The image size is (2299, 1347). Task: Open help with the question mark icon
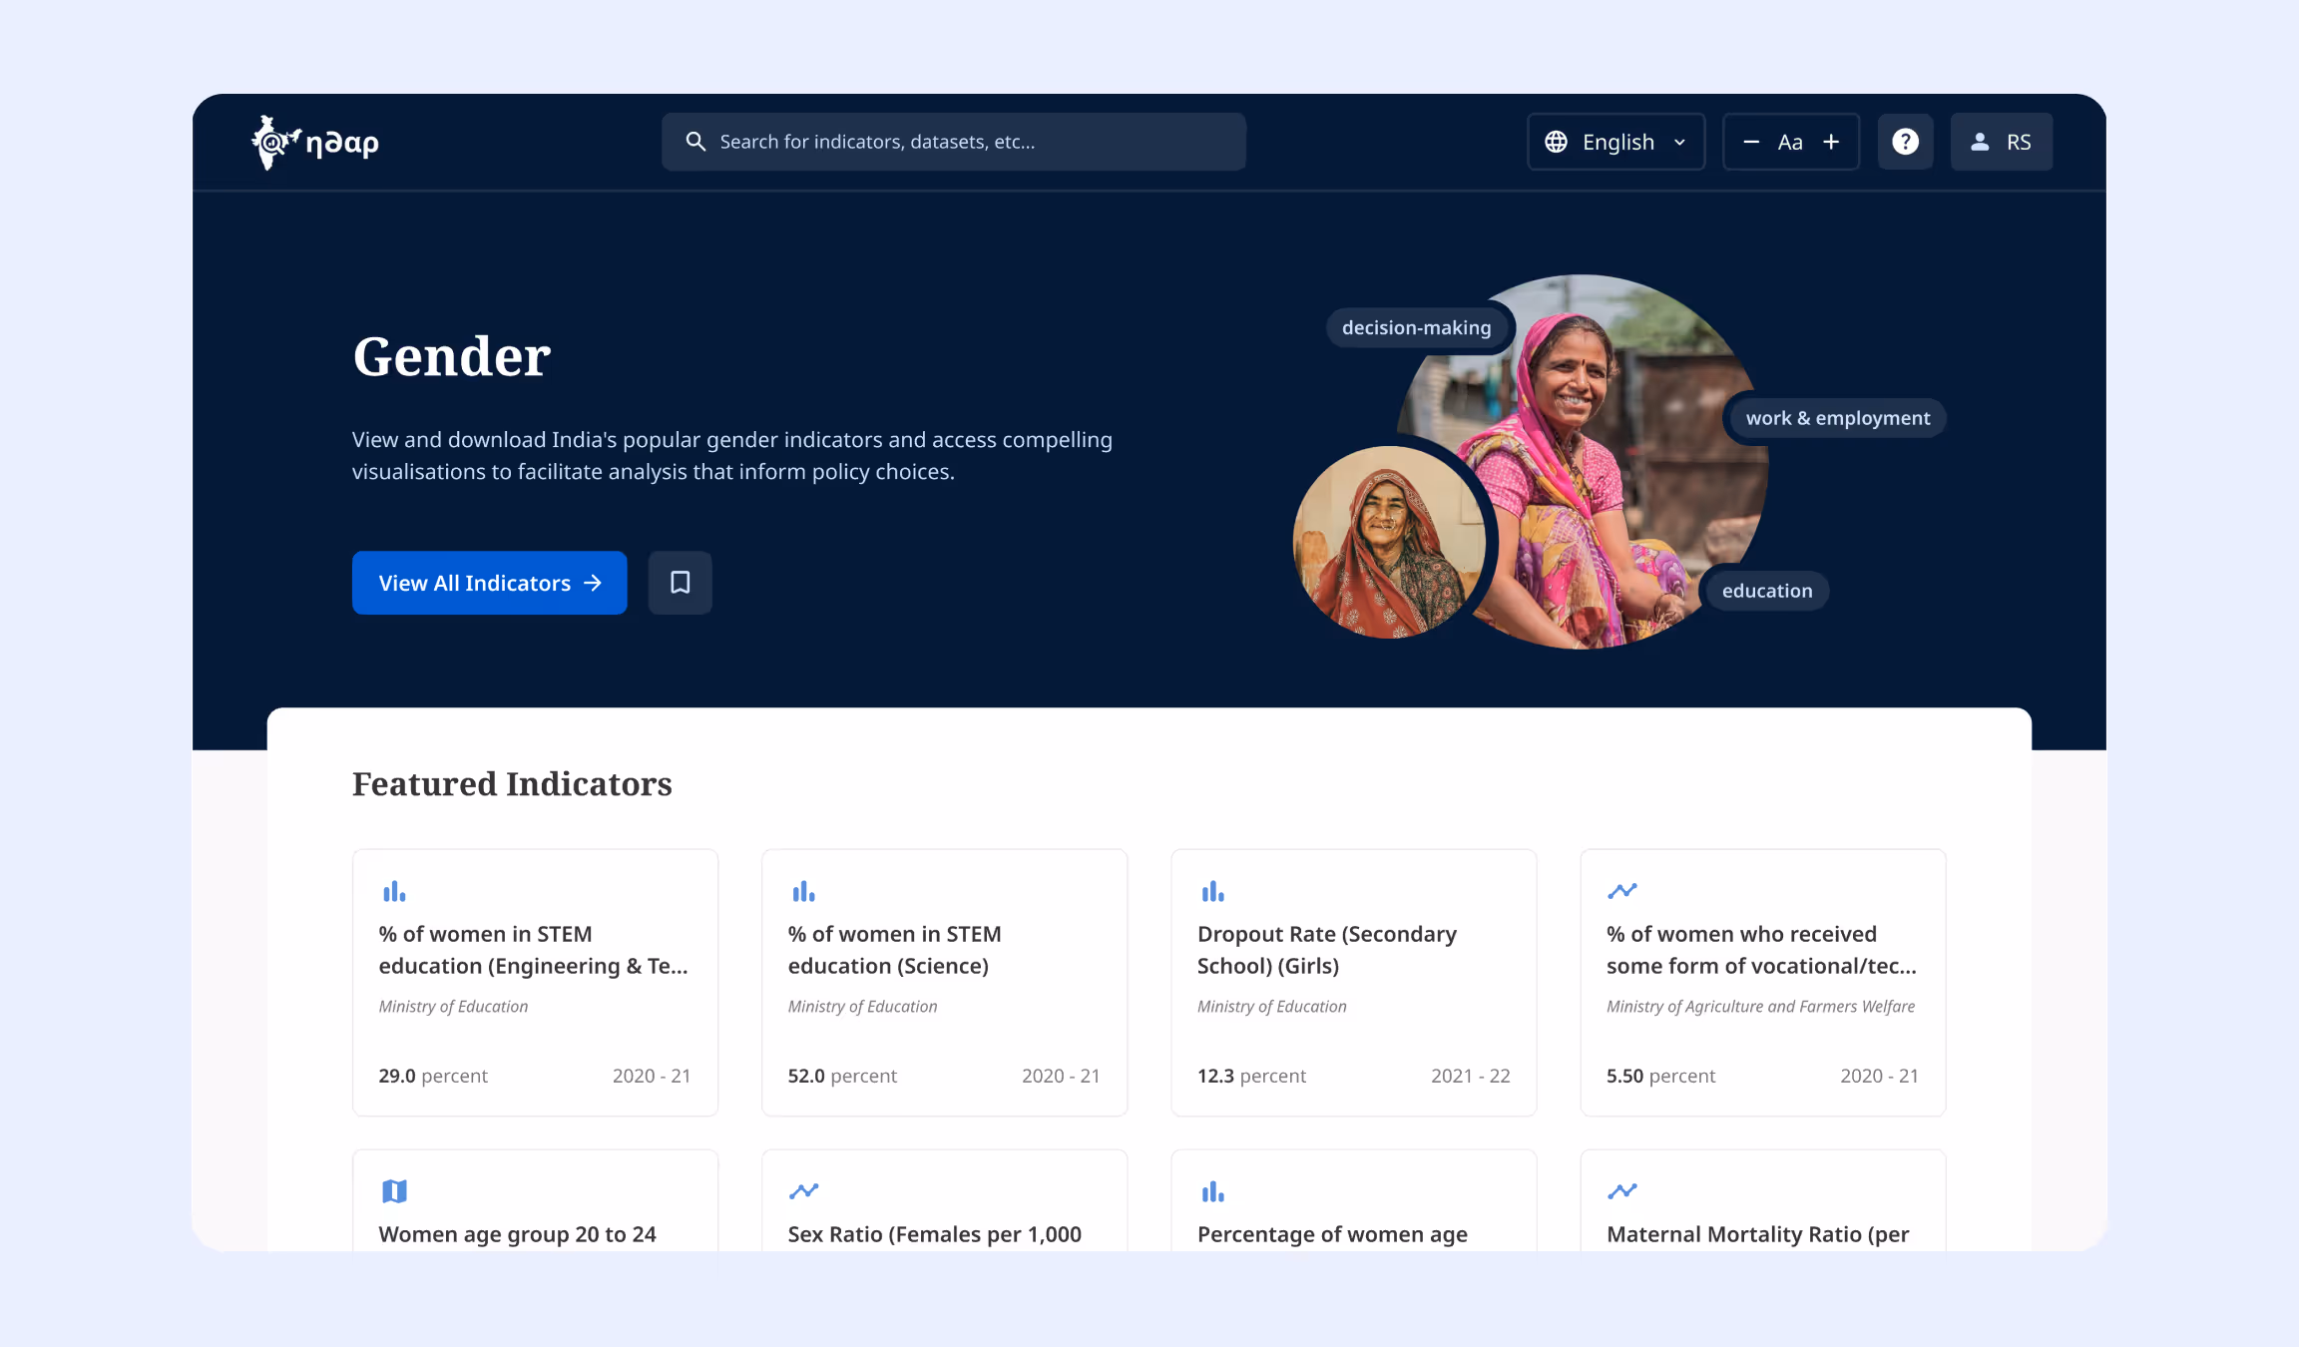pos(1906,142)
